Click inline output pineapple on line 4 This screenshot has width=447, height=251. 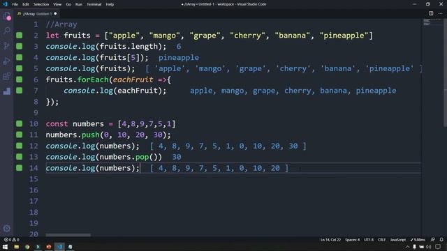point(179,57)
